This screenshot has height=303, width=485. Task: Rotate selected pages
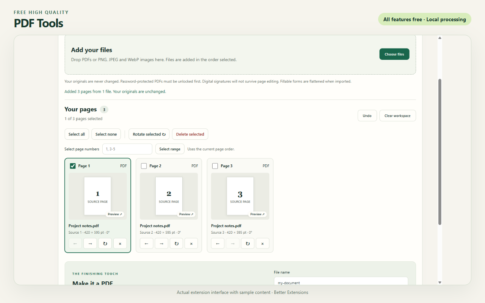pos(149,134)
